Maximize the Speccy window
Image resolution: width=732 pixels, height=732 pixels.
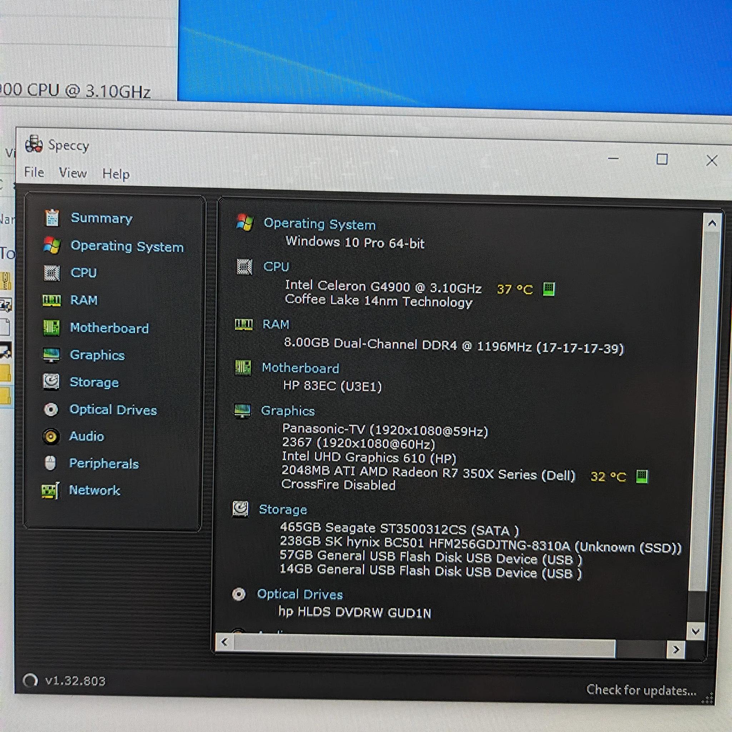(662, 159)
